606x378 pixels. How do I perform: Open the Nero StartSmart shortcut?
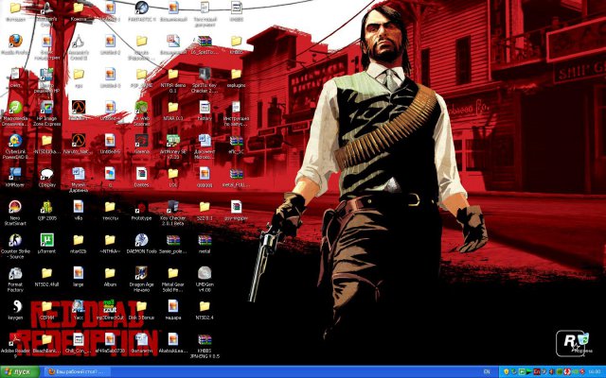pos(15,206)
